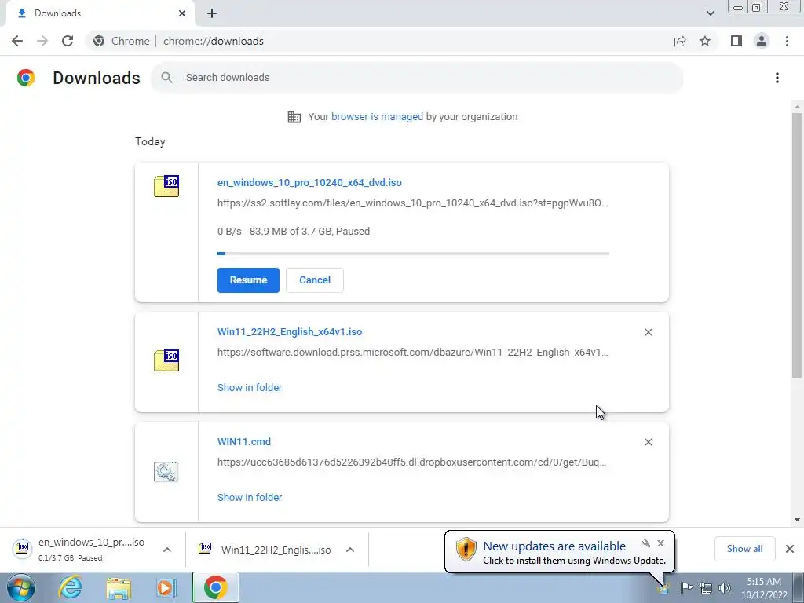804x603 pixels.
Task: Click Show all downloads button
Action: (744, 549)
